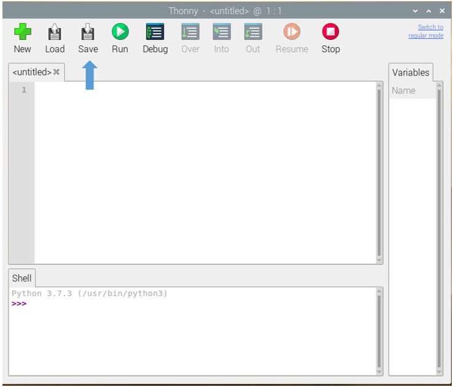This screenshot has width=453, height=387.
Task: Minimize the Thonny window
Action: (415, 11)
